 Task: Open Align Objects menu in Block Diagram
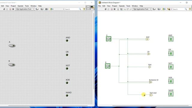pos(154,9)
